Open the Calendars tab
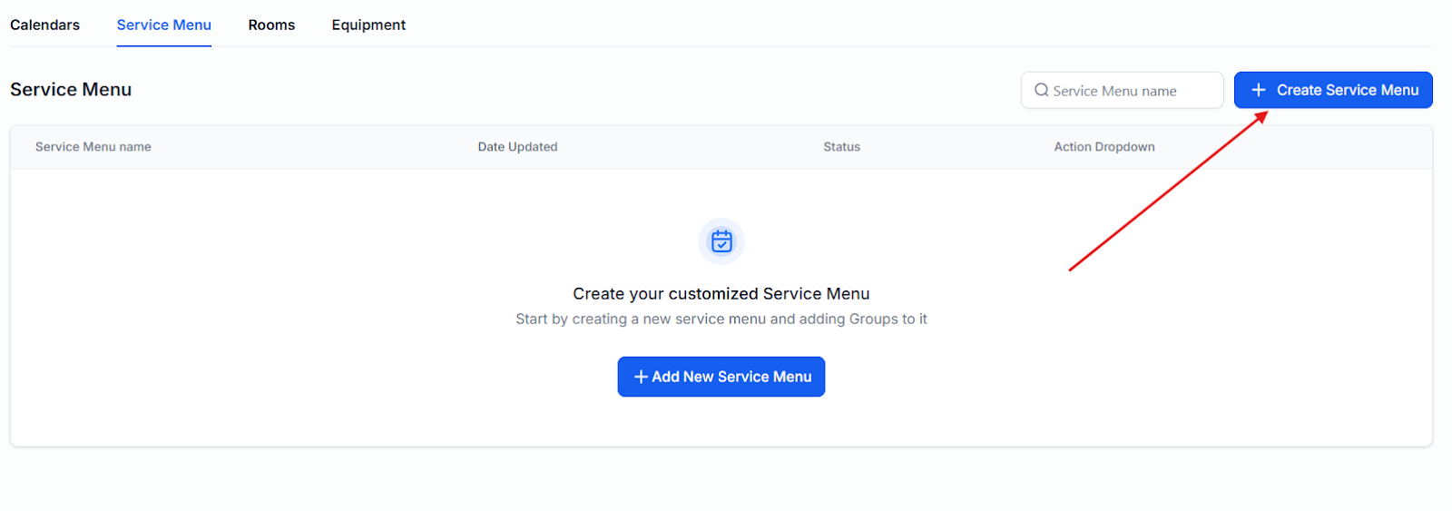Image resolution: width=1452 pixels, height=511 pixels. [x=44, y=25]
